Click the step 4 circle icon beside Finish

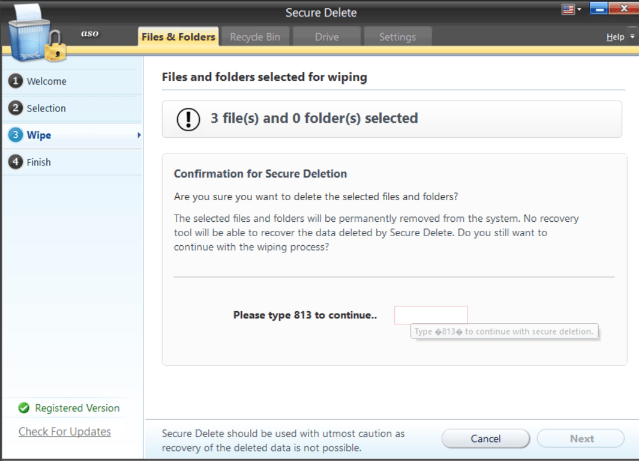[x=15, y=162]
